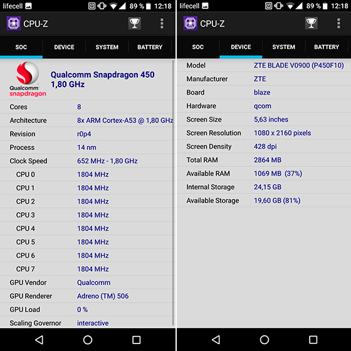
Task: Switch to SOC tab in right screen
Action: [198, 47]
